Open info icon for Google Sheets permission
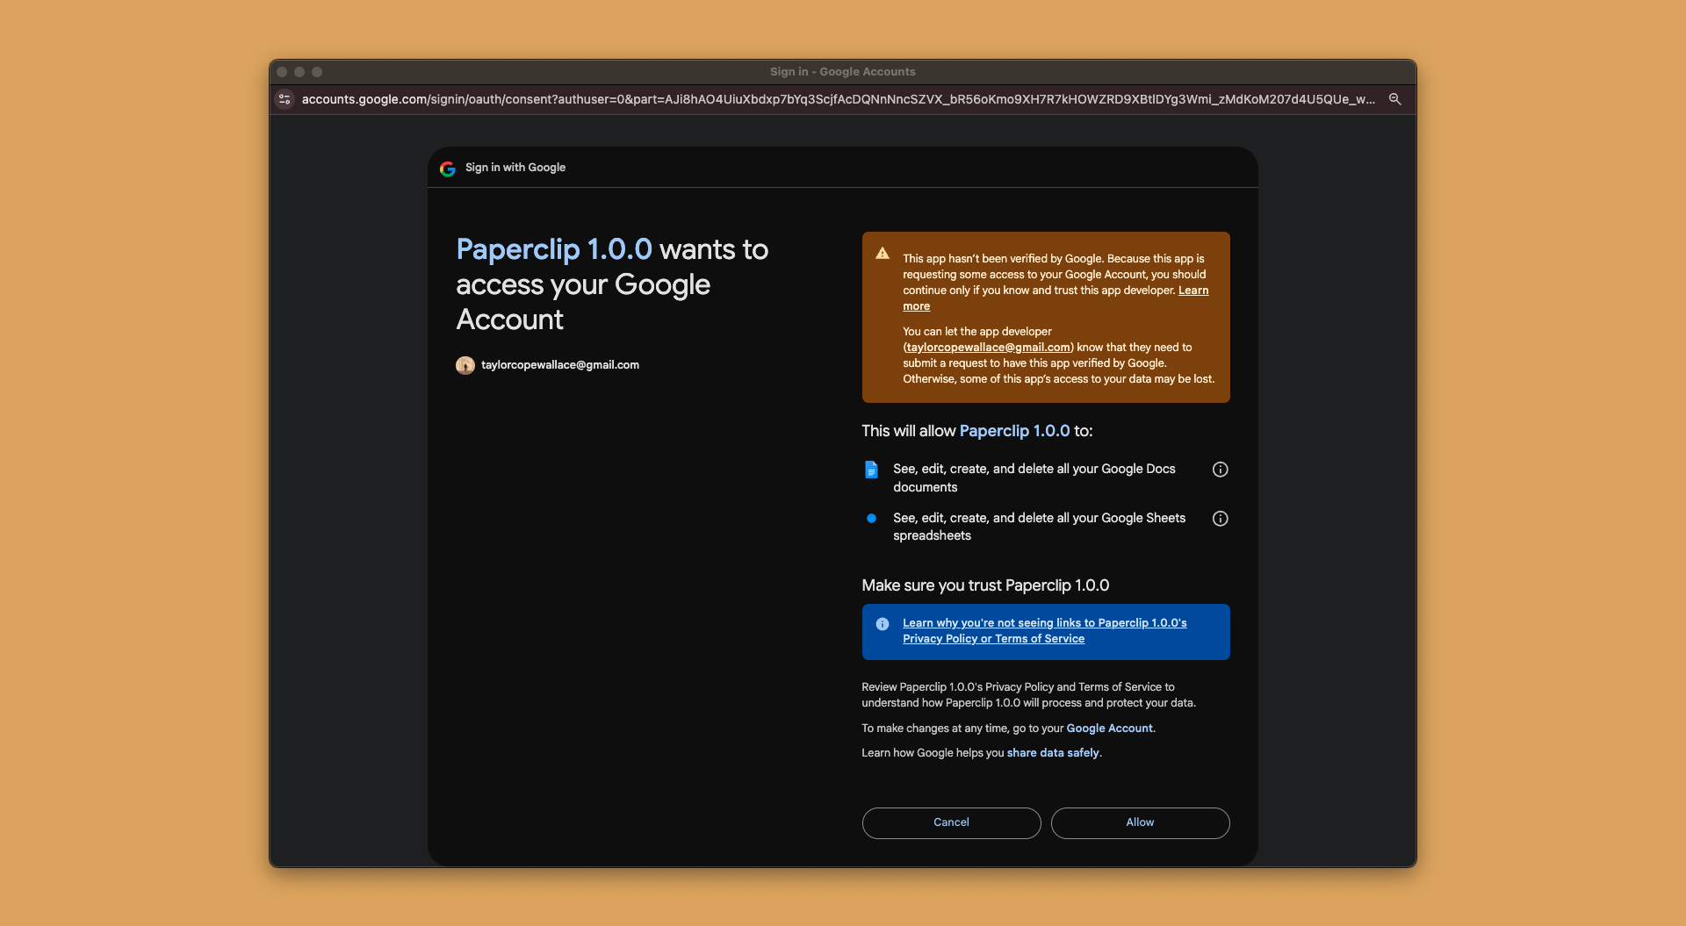Viewport: 1686px width, 926px height. point(1220,519)
